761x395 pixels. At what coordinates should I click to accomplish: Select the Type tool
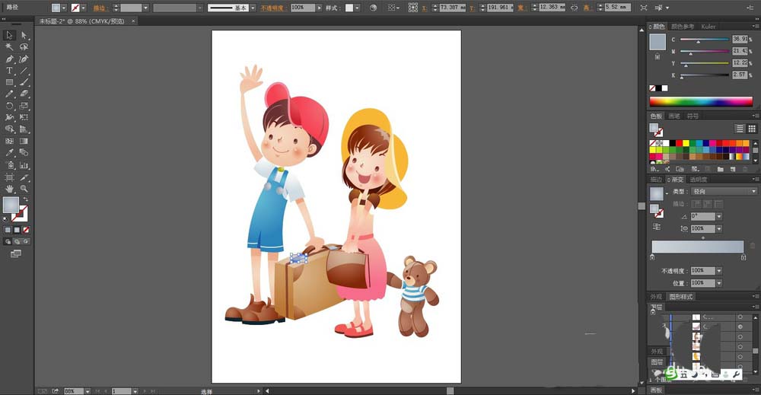pyautogui.click(x=9, y=70)
